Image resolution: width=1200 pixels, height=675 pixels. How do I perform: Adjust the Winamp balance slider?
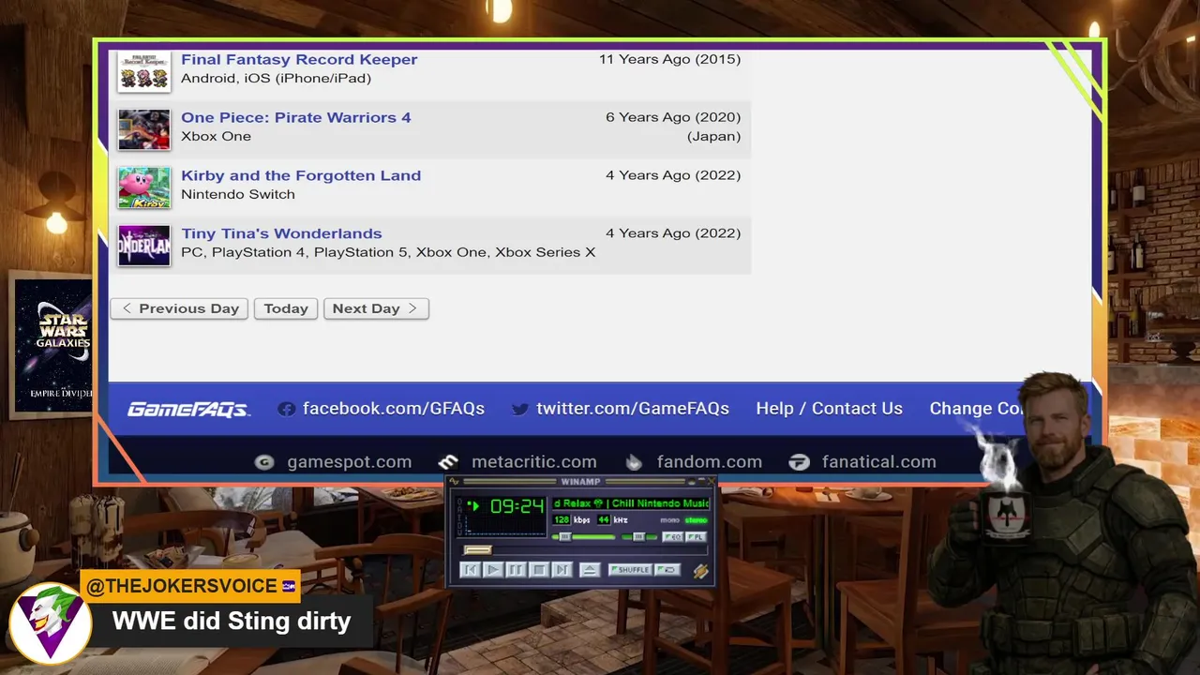coord(639,537)
